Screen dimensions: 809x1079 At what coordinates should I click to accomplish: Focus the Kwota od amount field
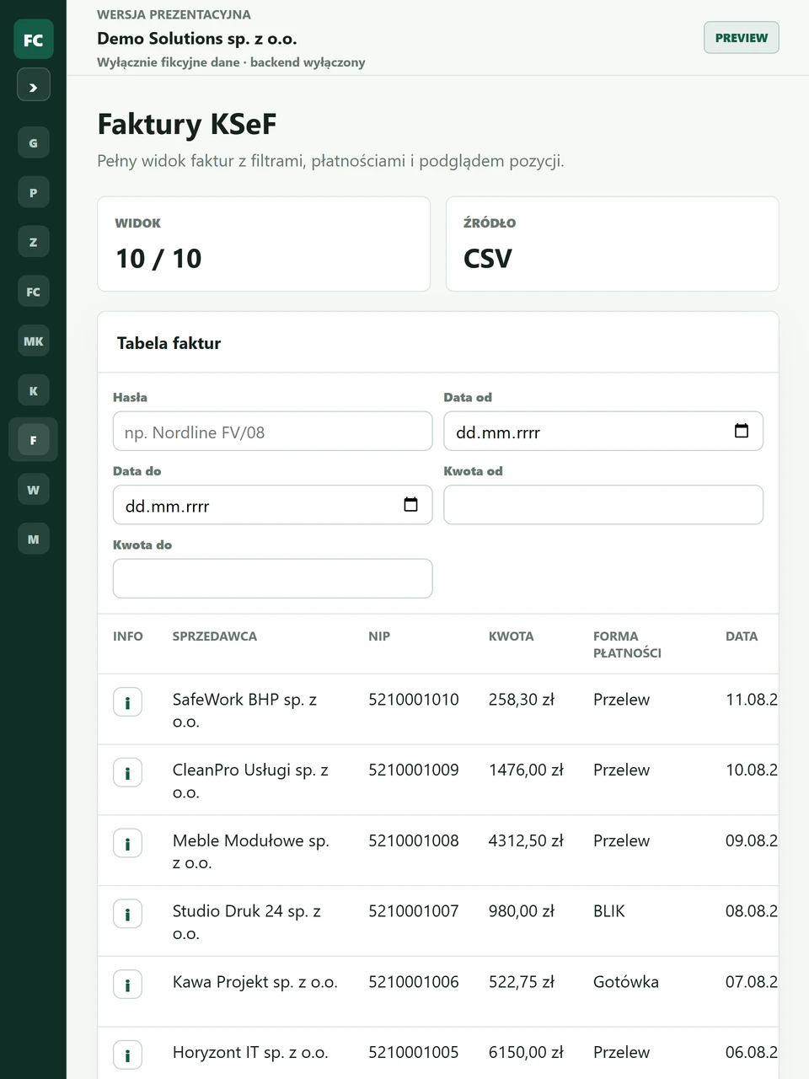coord(603,505)
